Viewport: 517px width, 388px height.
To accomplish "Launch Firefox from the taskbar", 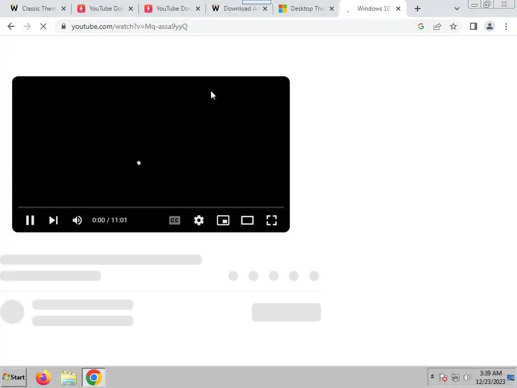I will click(x=43, y=377).
